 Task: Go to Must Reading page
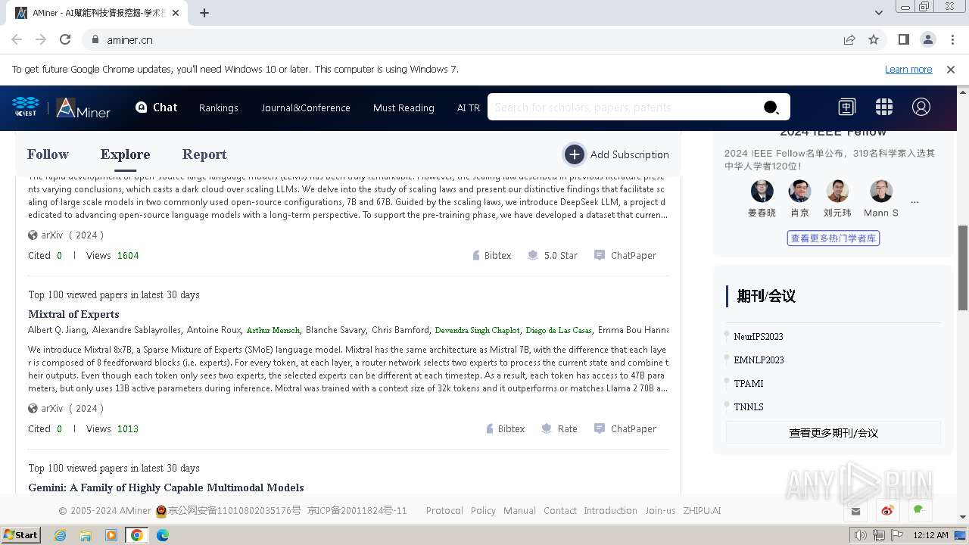pyautogui.click(x=403, y=107)
